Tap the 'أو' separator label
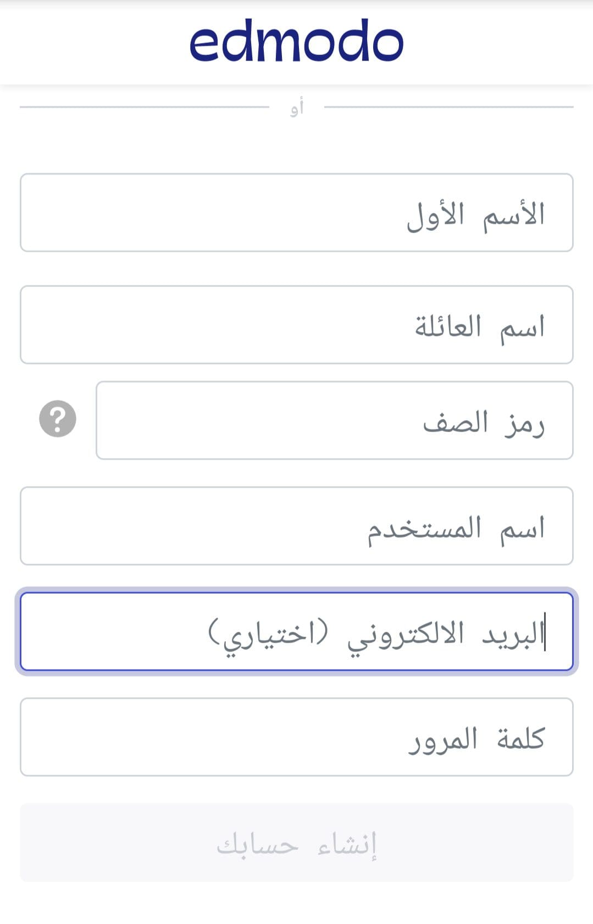Image resolution: width=593 pixels, height=924 pixels. click(x=297, y=107)
